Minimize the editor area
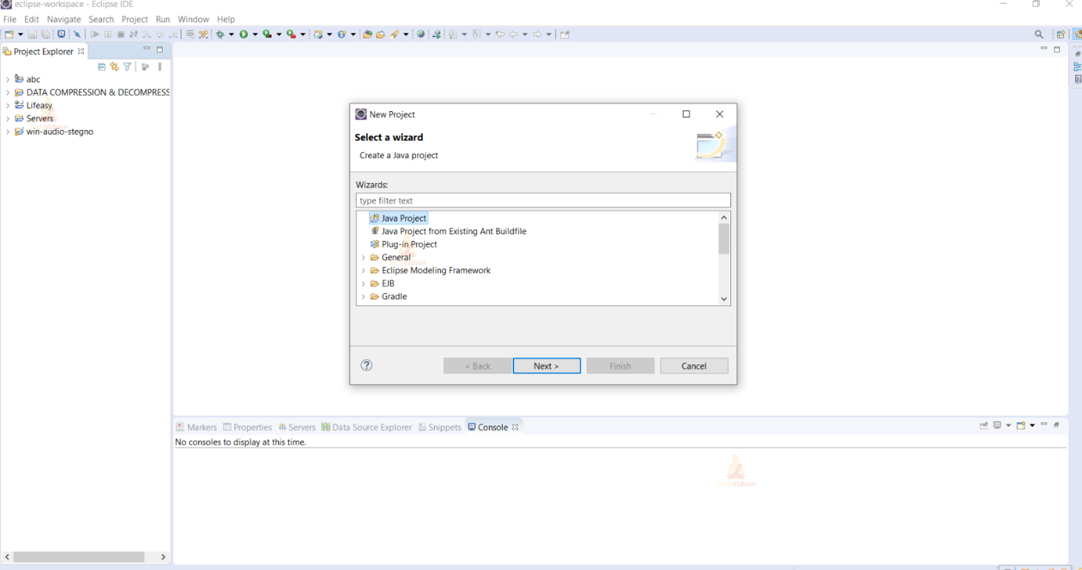1082x570 pixels. [x=1044, y=49]
